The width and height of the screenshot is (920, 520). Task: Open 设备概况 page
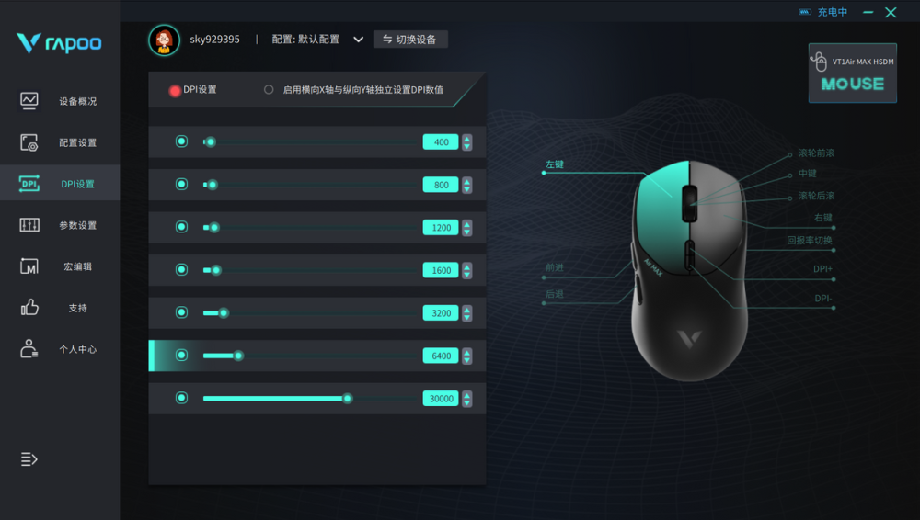[x=77, y=101]
